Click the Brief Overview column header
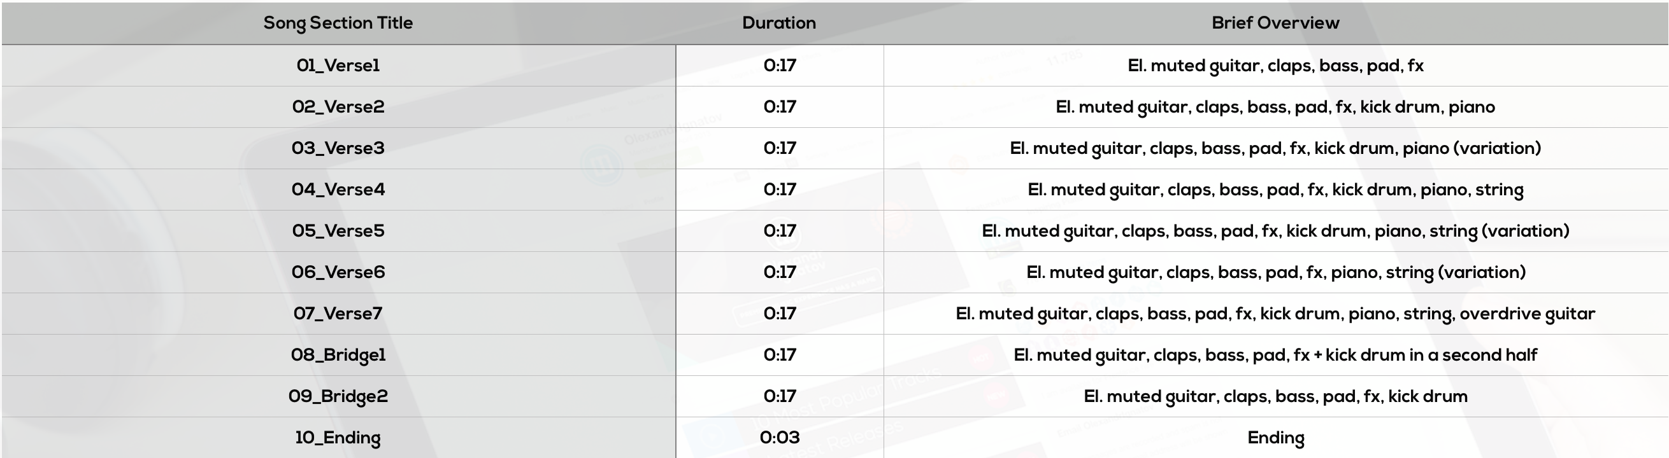Image resolution: width=1669 pixels, height=458 pixels. point(1275,23)
